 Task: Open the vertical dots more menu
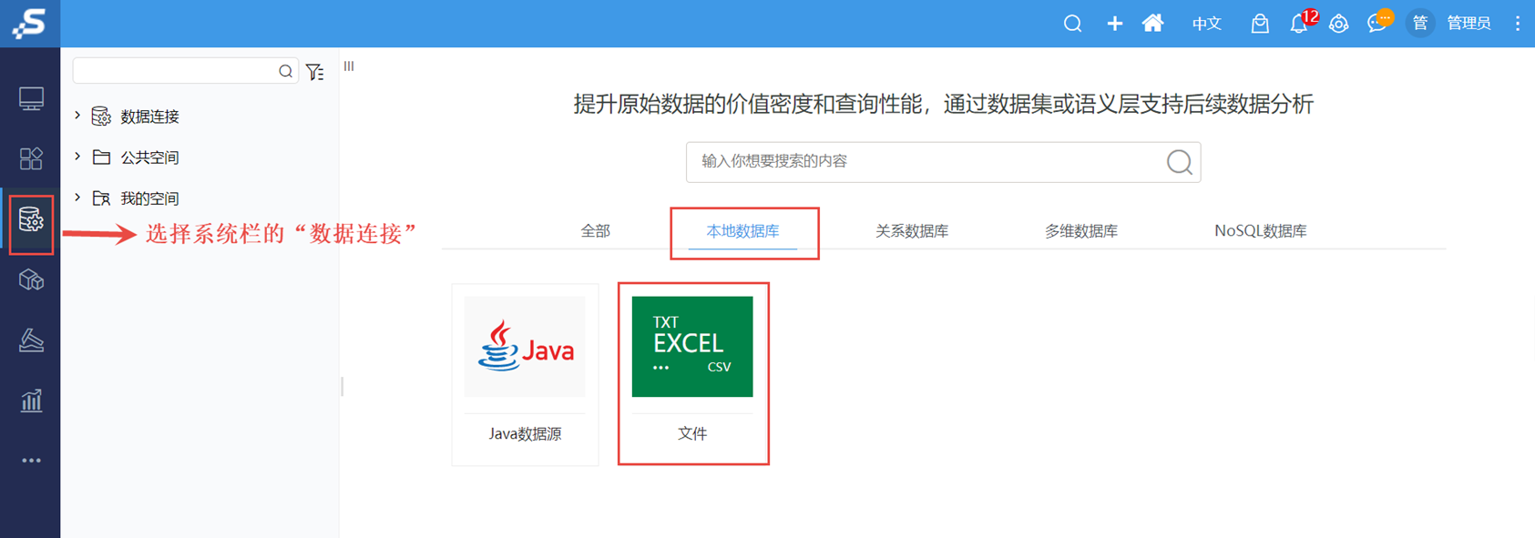point(1518,24)
